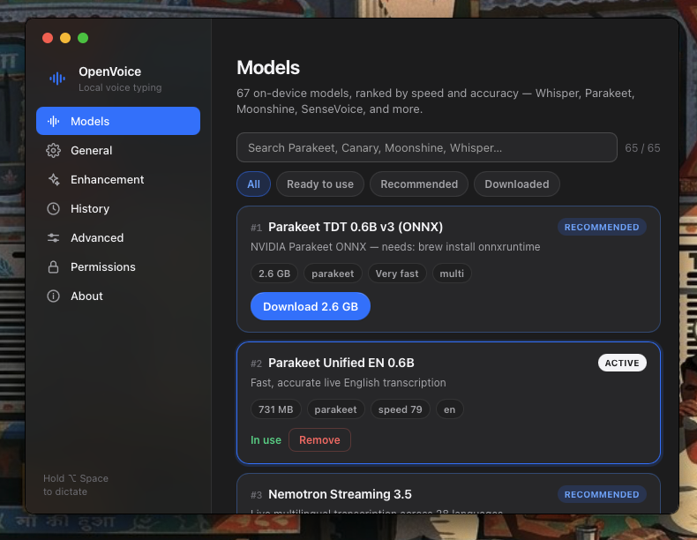Click RECOMMENDED badge on Parakeet TDT card

click(602, 227)
